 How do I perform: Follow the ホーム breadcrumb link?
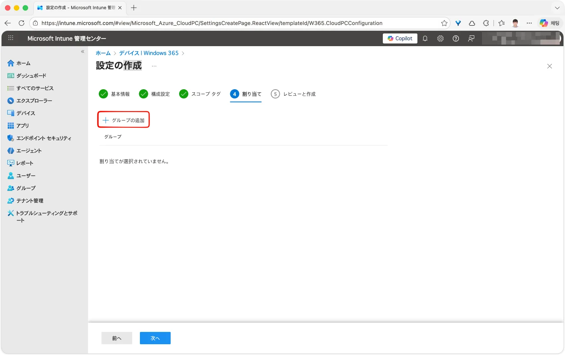(103, 53)
